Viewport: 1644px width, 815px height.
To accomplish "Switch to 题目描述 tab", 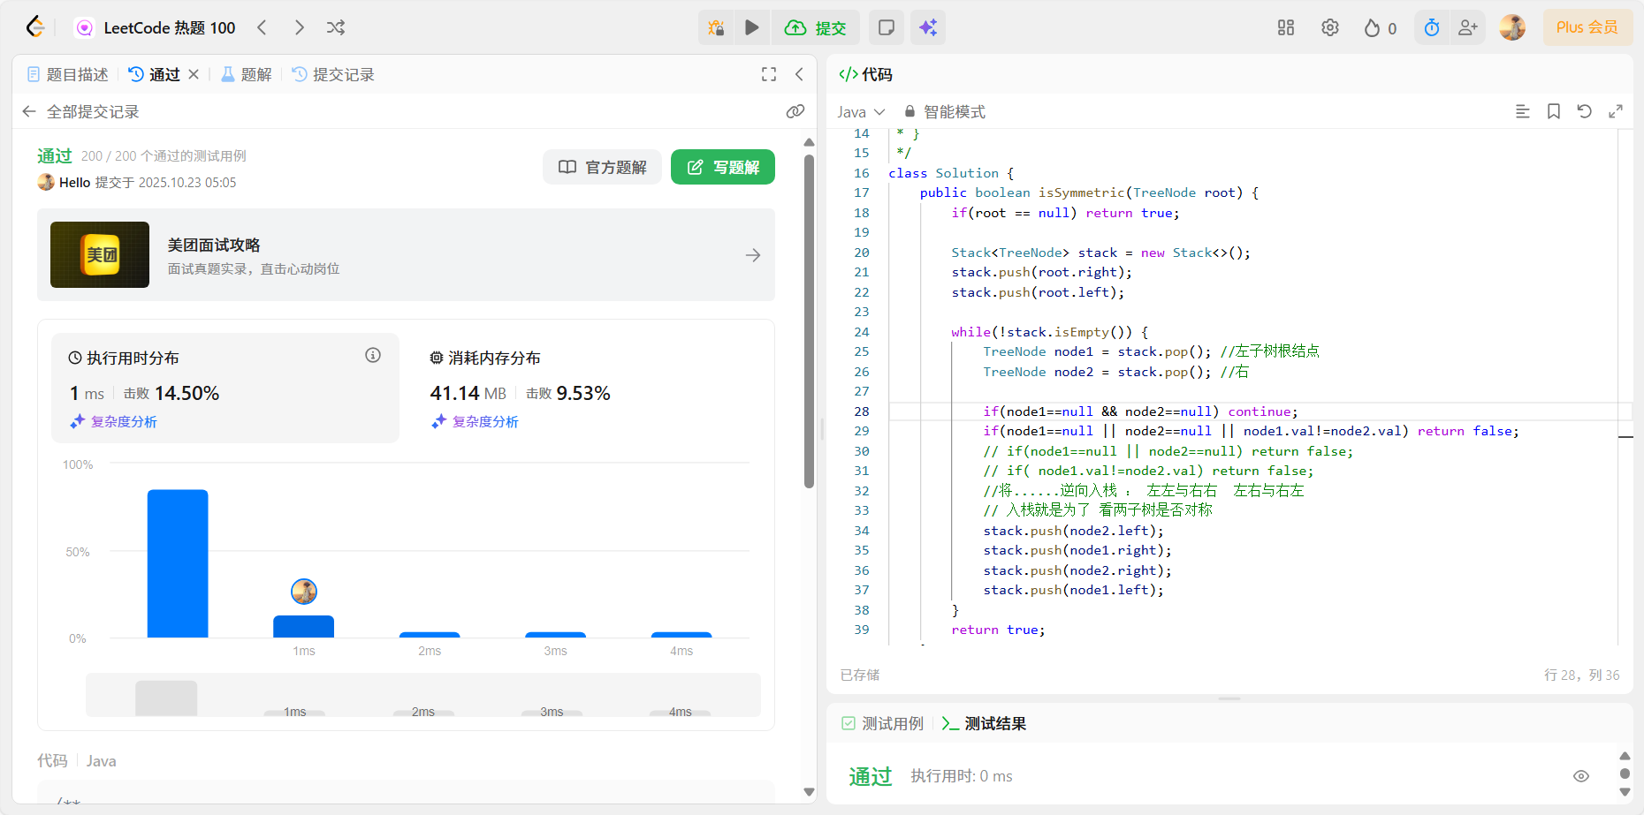I will 68,75.
